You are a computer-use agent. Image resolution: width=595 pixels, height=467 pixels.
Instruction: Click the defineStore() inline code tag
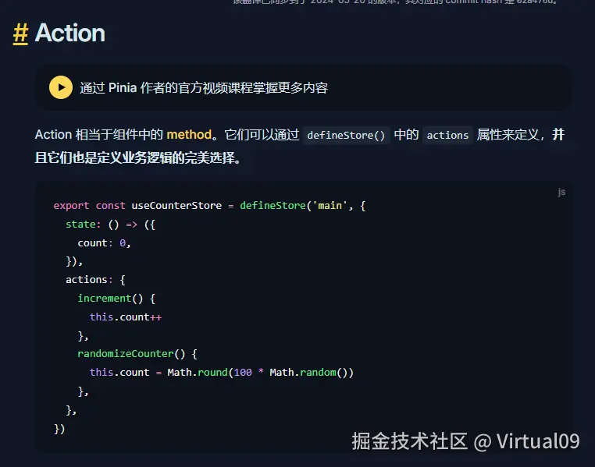point(346,135)
